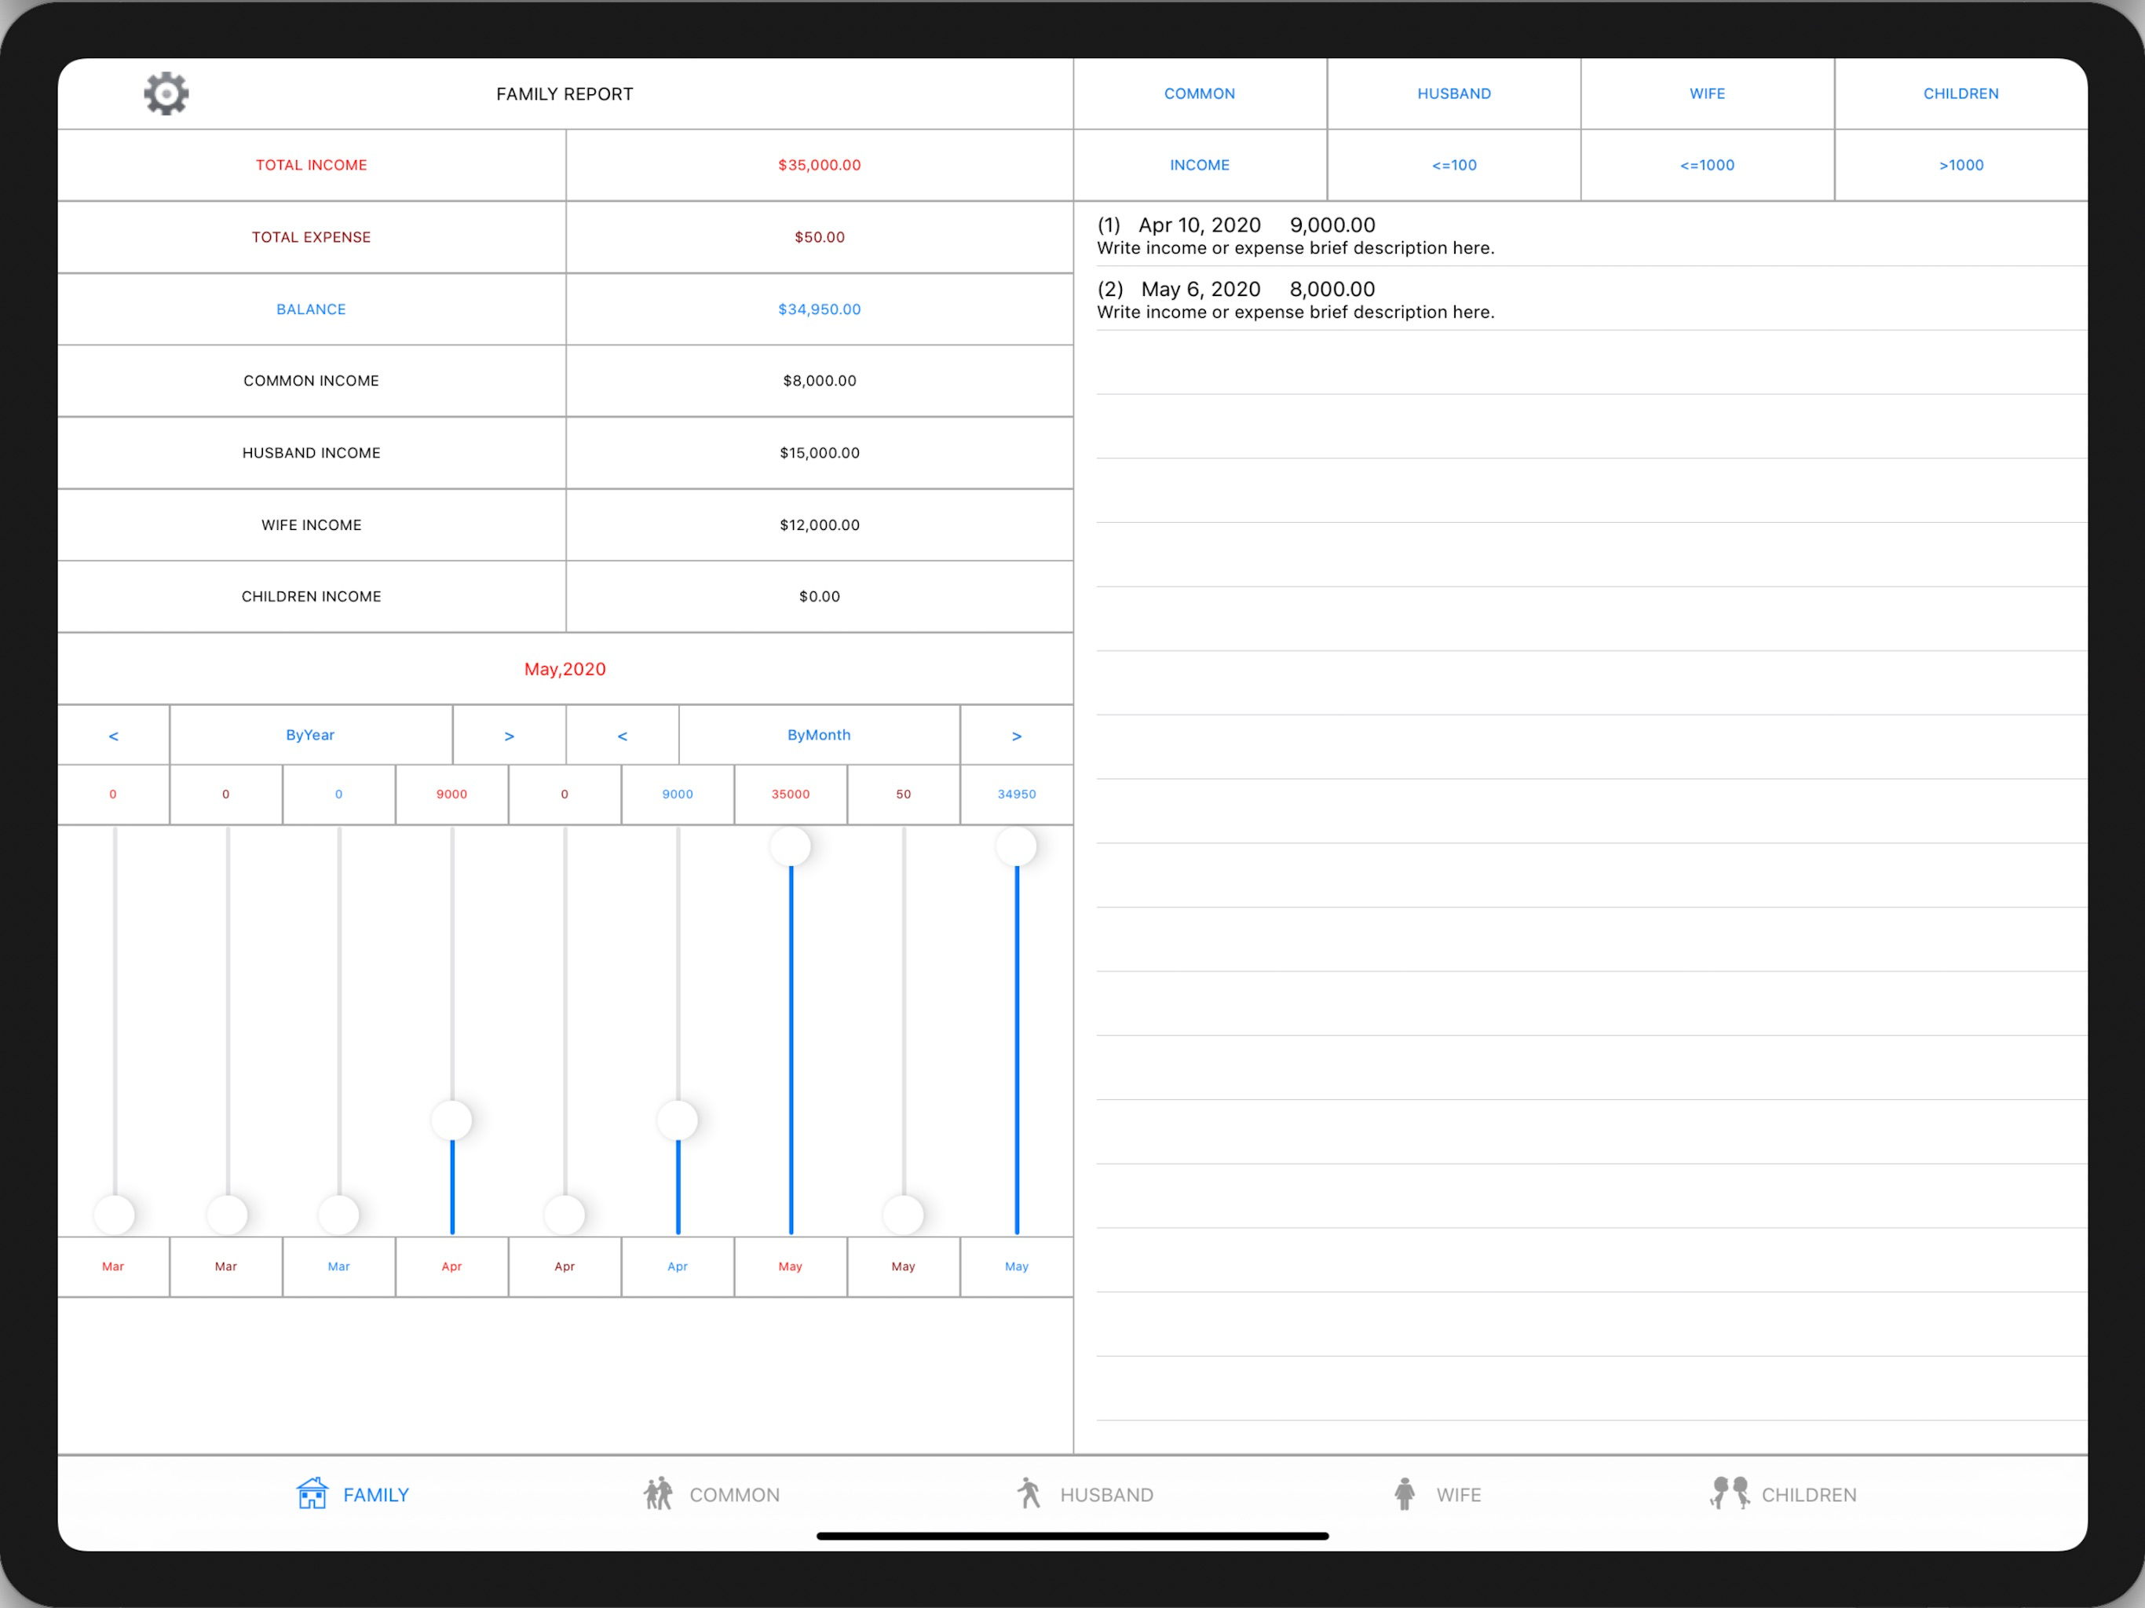The width and height of the screenshot is (2145, 1608).
Task: Click the TOTAL INCOME label
Action: click(311, 165)
